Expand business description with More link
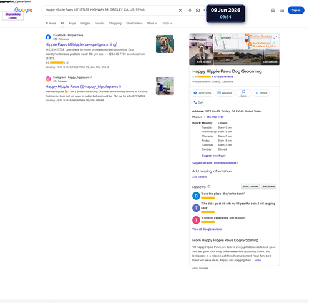Image resolution: width=312 pixels, height=303 pixels. (258, 260)
